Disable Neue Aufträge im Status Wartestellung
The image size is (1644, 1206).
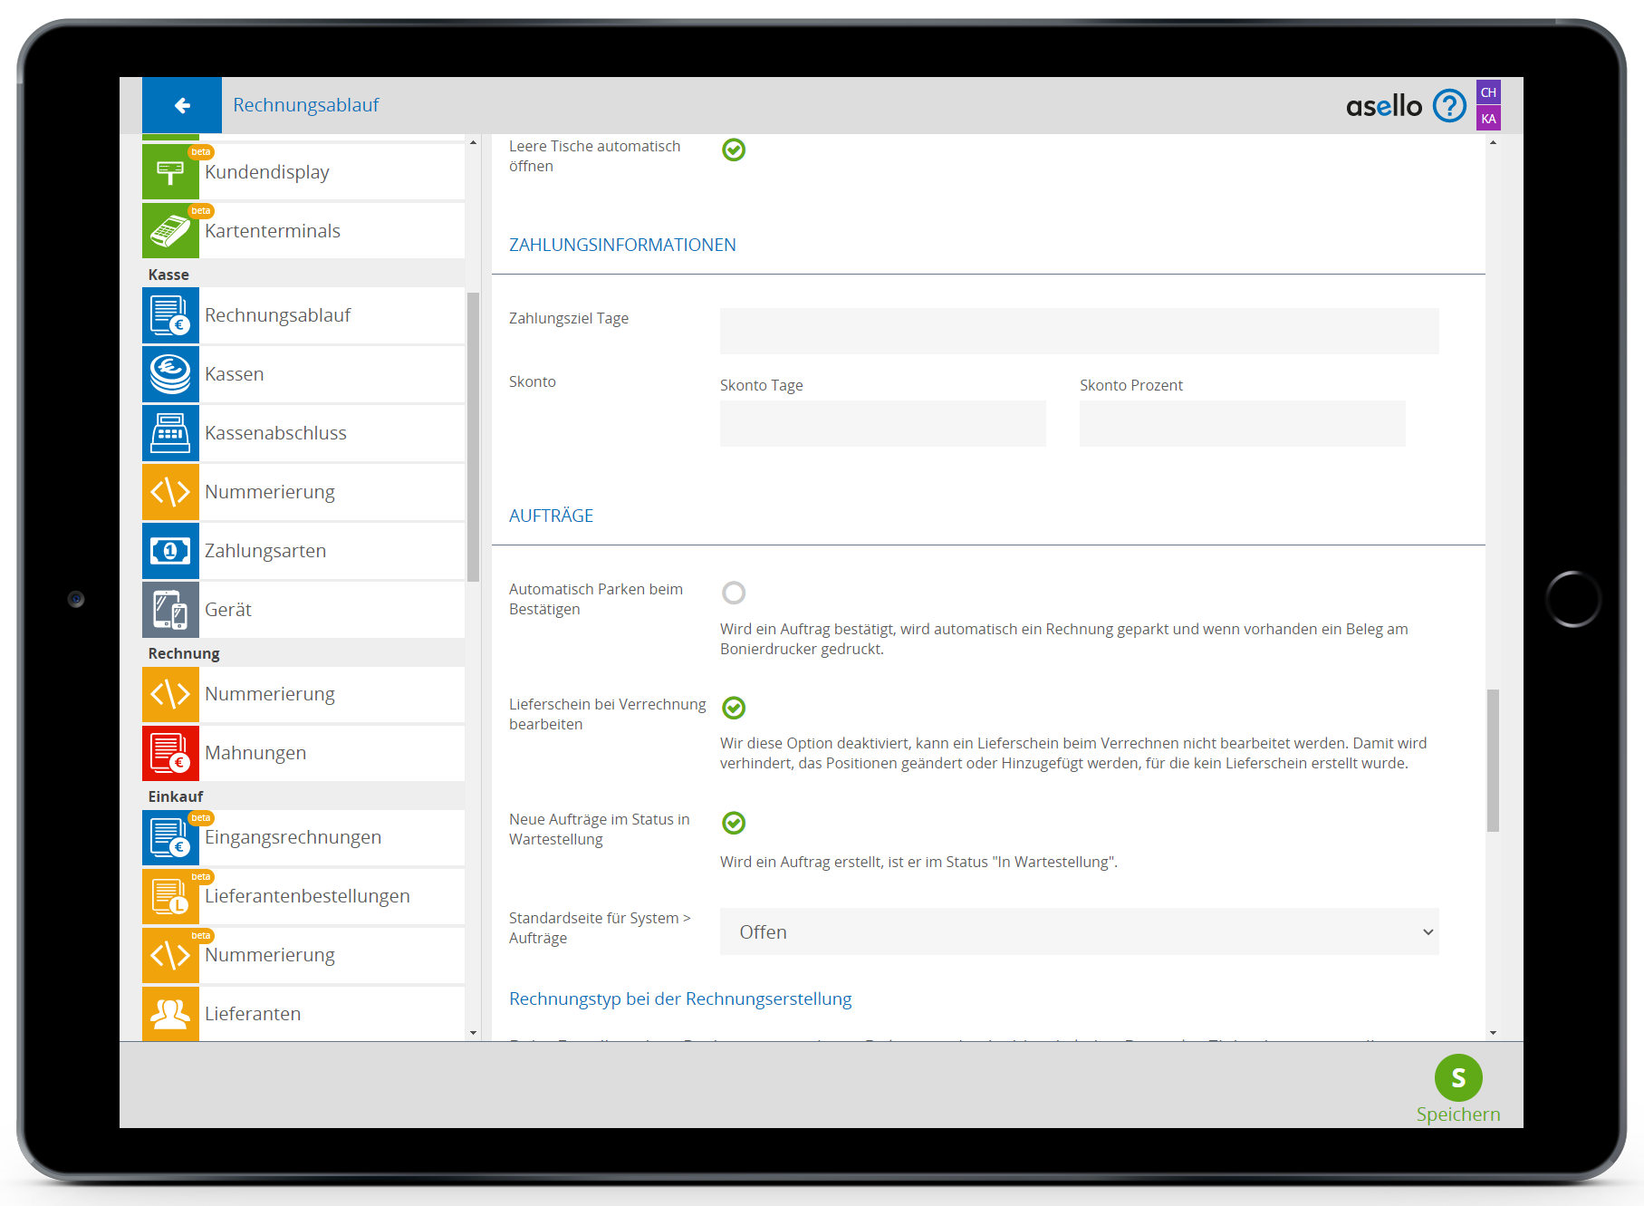click(734, 823)
